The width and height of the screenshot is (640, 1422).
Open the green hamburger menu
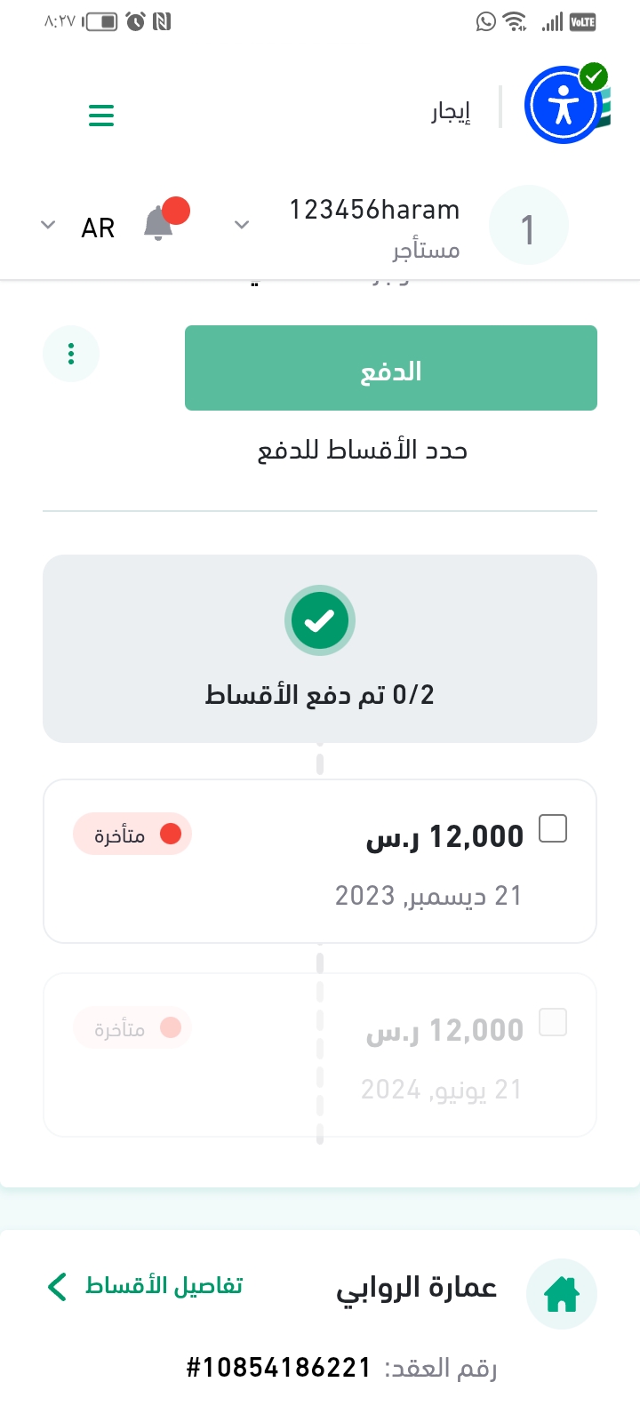point(101,116)
